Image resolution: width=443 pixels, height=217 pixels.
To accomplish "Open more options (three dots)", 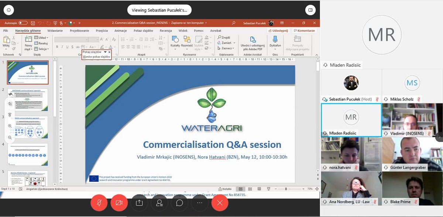I will (x=200, y=203).
